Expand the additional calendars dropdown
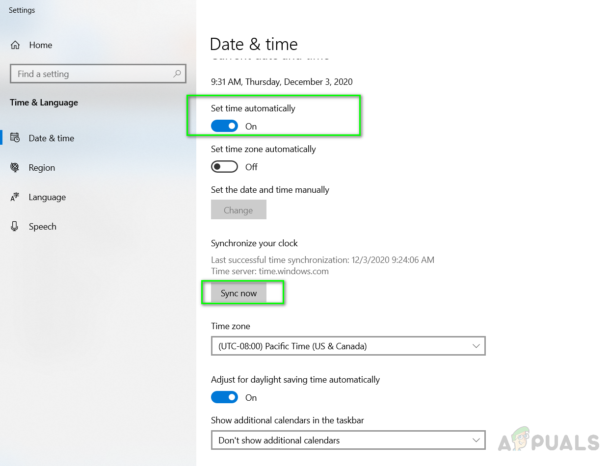The width and height of the screenshot is (609, 466). point(347,440)
